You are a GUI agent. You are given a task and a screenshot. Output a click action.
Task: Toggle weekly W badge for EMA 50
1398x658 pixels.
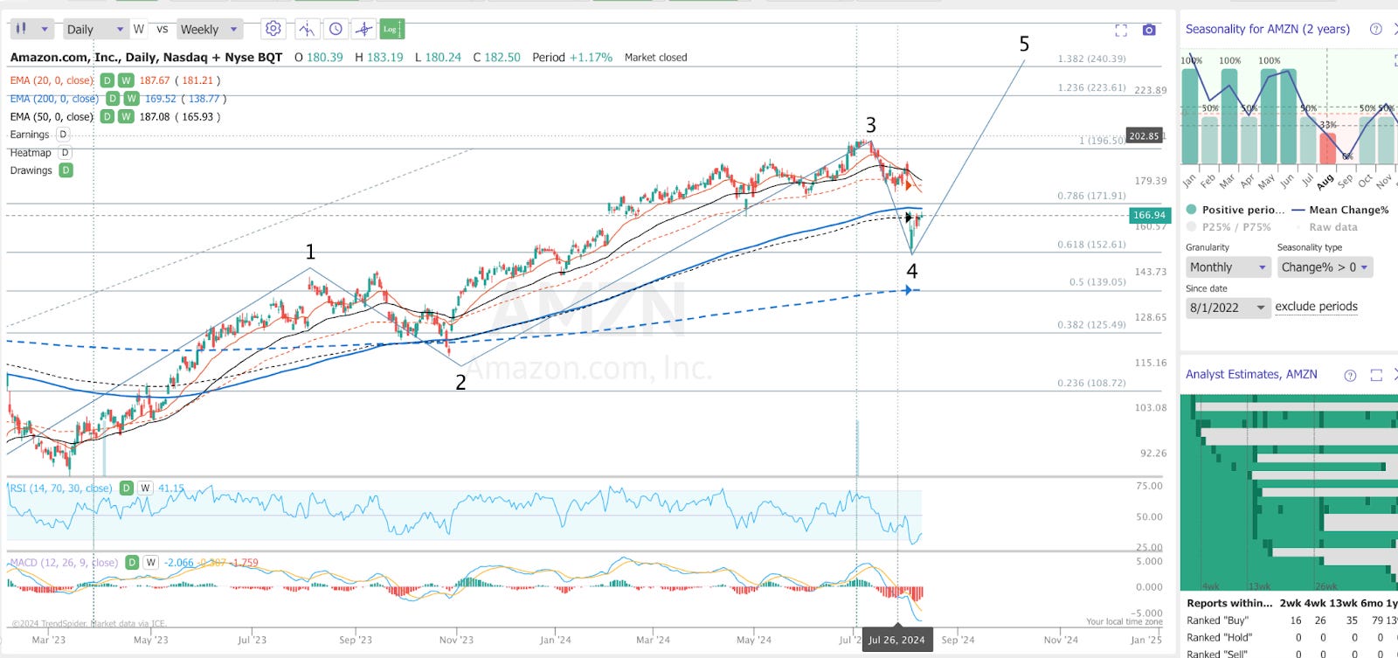click(x=126, y=116)
